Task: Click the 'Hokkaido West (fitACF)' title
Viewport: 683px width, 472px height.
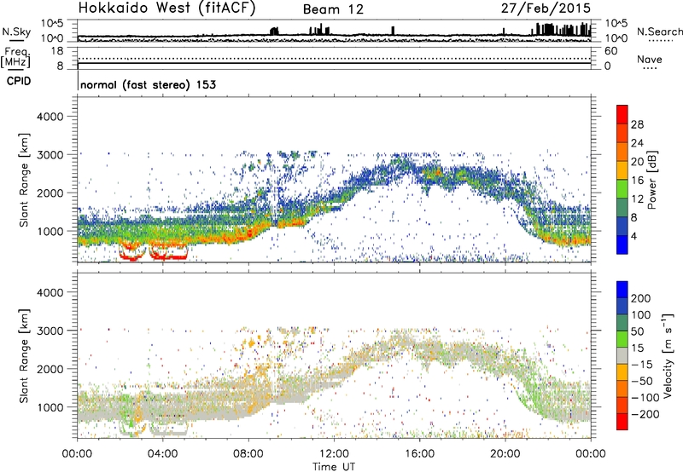Action: point(166,9)
